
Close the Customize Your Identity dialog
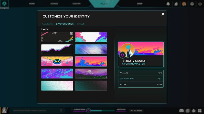(163, 14)
